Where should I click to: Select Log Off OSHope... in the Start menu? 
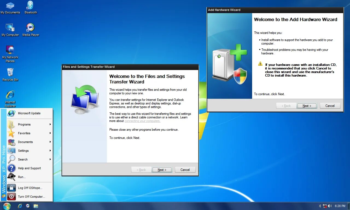[30, 188]
